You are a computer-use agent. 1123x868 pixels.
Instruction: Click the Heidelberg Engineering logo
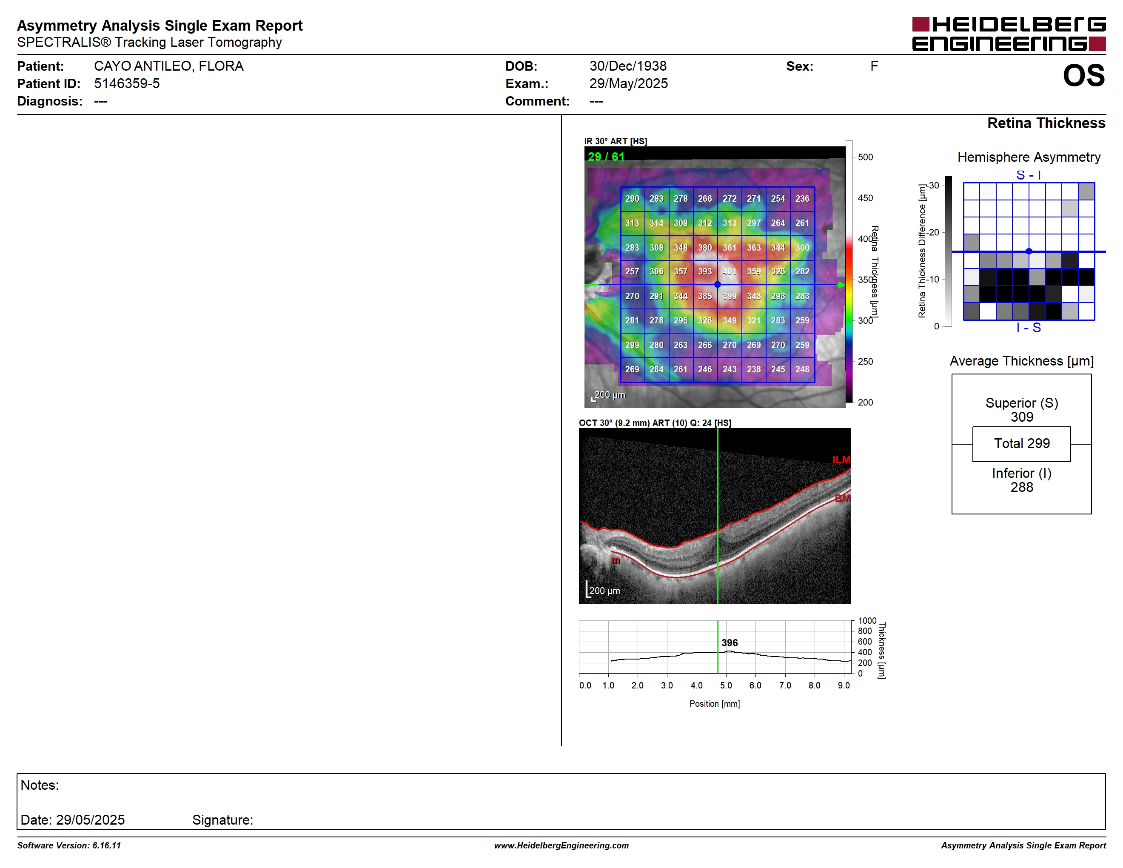[x=1008, y=34]
